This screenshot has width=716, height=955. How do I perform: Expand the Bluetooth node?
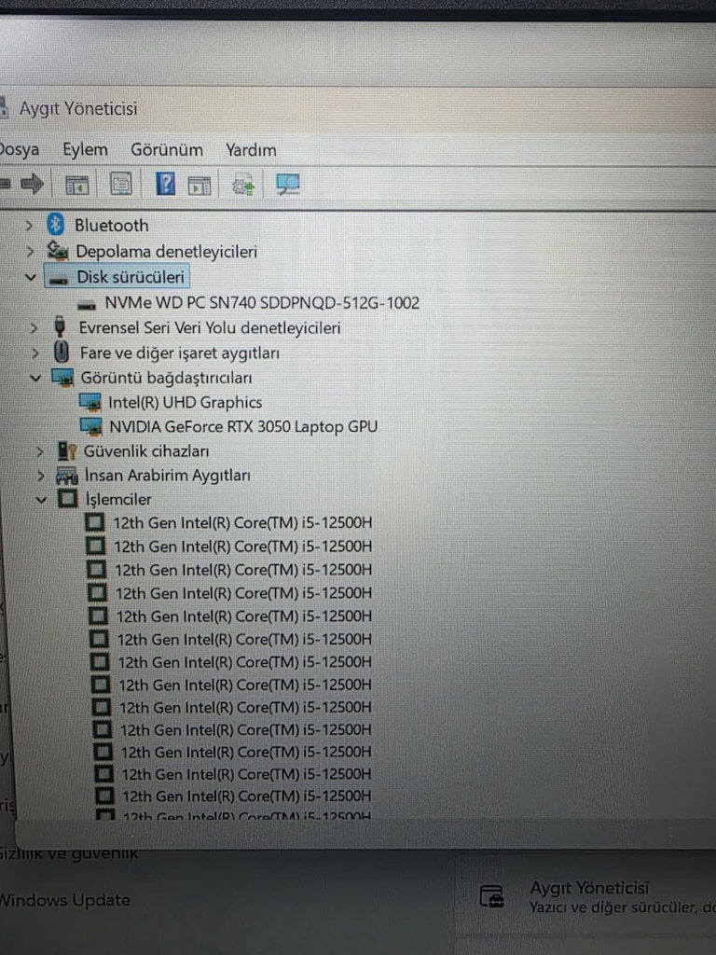(x=29, y=226)
